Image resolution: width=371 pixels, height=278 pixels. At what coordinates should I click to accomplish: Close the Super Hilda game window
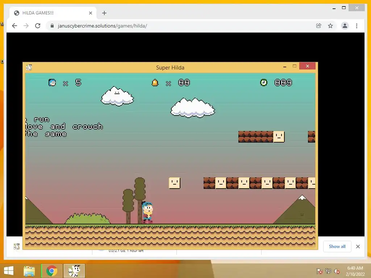307,66
